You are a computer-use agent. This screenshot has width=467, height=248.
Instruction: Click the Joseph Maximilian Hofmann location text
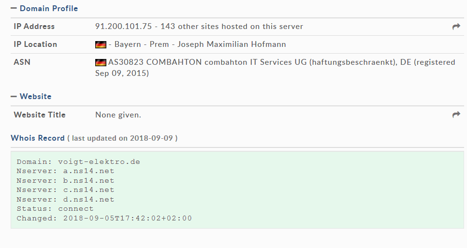tap(232, 44)
